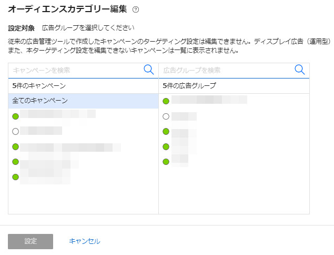334x255 pixels.
Task: Pick the fourth ad group in the list
Action: (x=180, y=146)
